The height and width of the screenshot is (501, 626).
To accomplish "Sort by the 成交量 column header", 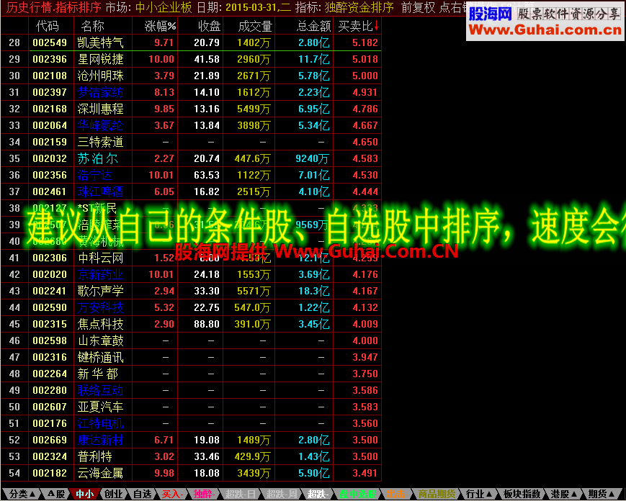I will point(255,27).
